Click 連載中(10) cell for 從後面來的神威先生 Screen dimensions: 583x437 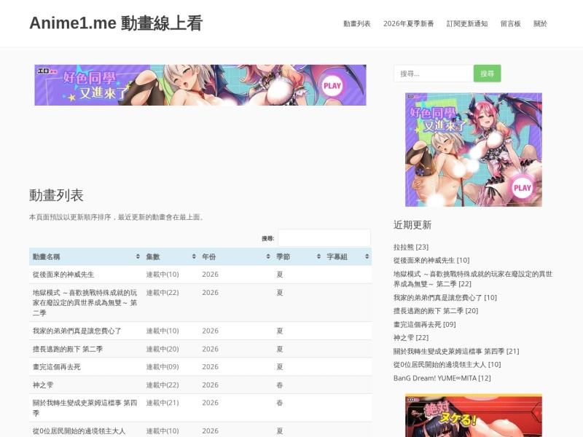click(x=163, y=275)
